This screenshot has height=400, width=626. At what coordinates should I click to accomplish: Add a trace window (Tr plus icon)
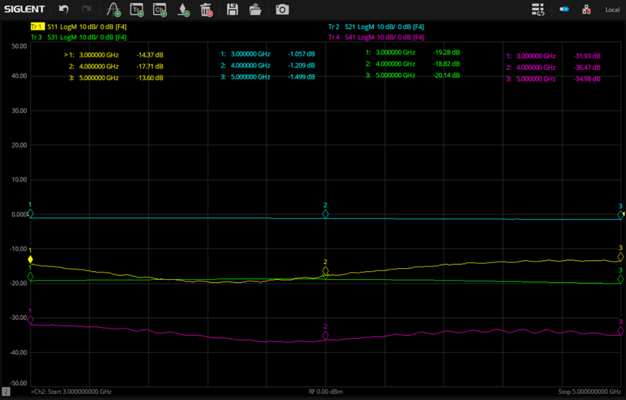coord(137,9)
